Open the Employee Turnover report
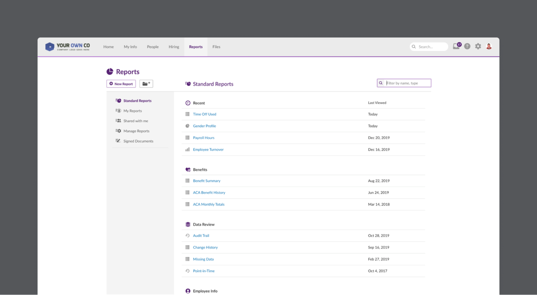This screenshot has height=295, width=537. (x=208, y=149)
